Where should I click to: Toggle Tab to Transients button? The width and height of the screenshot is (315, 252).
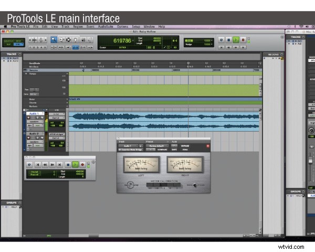point(61,47)
